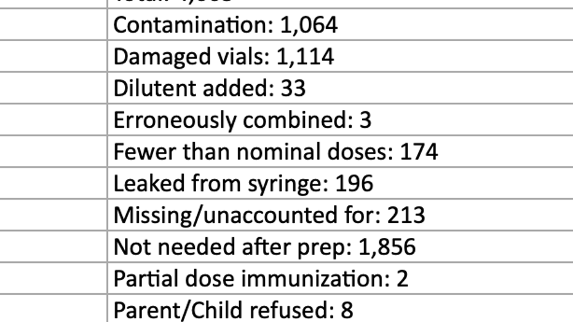
Task: Click the blank cell beside Erroneously combined
Action: tap(53, 120)
